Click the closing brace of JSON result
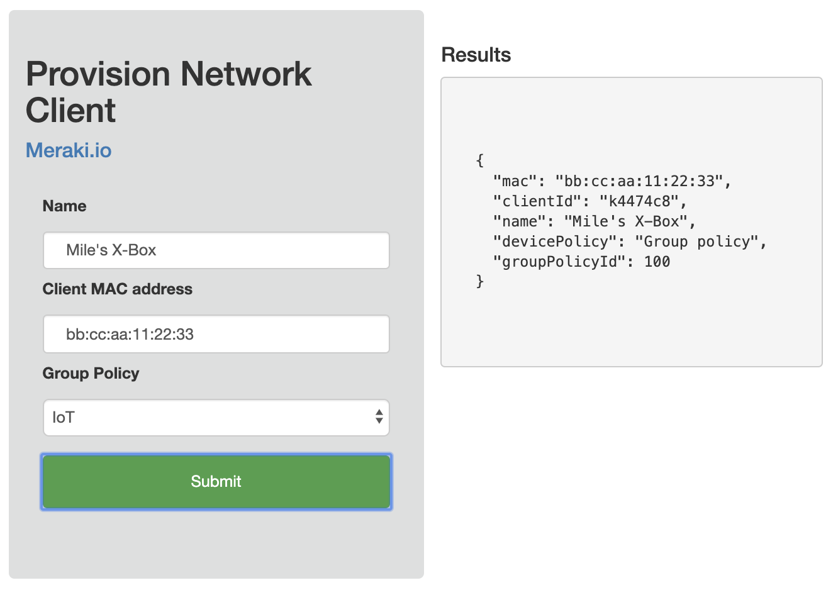 tap(480, 281)
